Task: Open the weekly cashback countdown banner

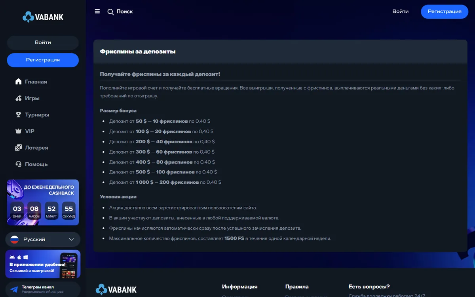Action: point(43,202)
